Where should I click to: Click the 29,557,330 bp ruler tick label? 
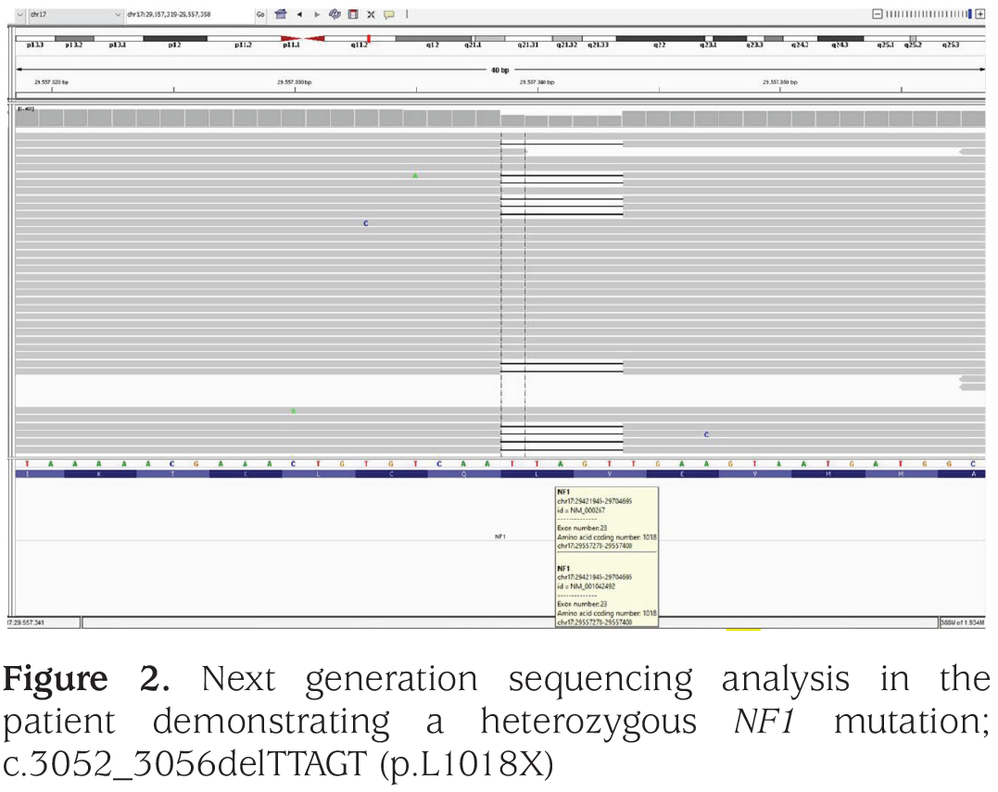pyautogui.click(x=294, y=82)
